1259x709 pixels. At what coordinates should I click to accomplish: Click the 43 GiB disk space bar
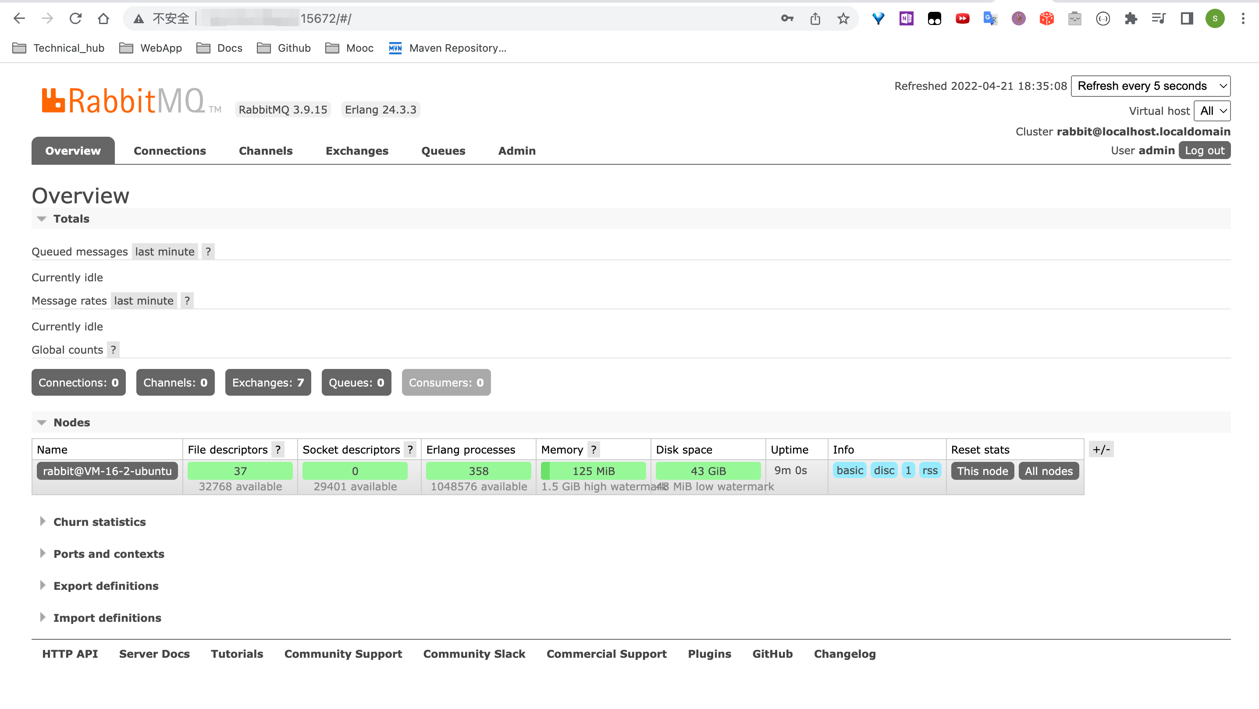708,471
